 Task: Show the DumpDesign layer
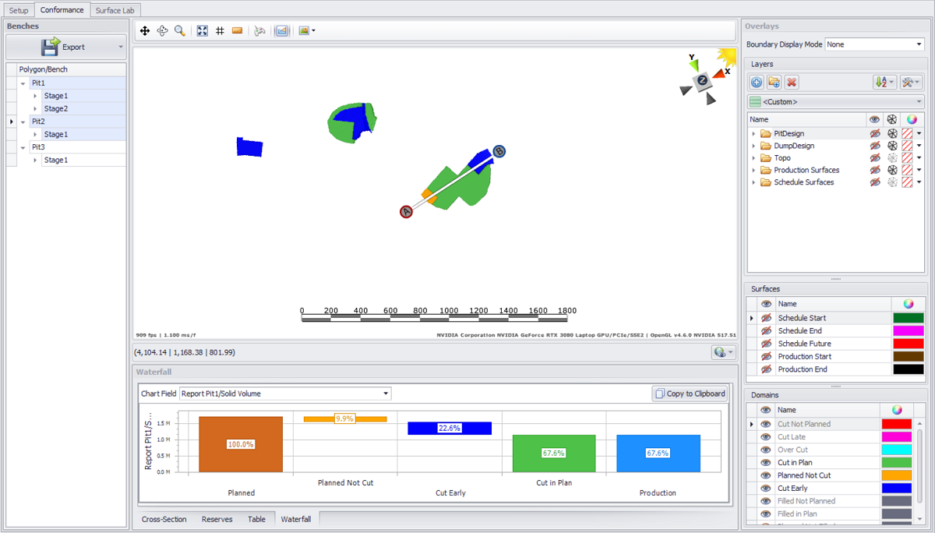(875, 146)
